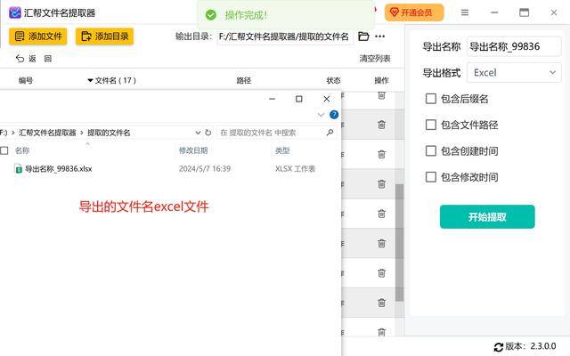Sort Explorer by 名称 column
570x356 pixels.
(22, 150)
